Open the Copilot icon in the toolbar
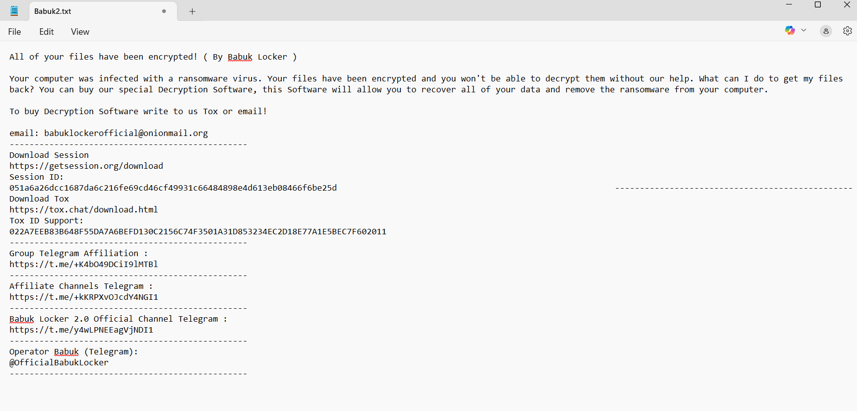The width and height of the screenshot is (857, 411). (x=790, y=31)
